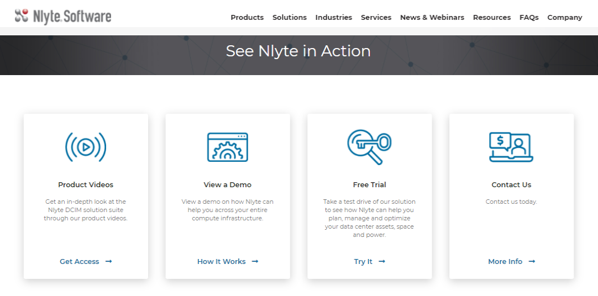This screenshot has height=296, width=598.
Task: Open the Company menu
Action: click(x=564, y=18)
